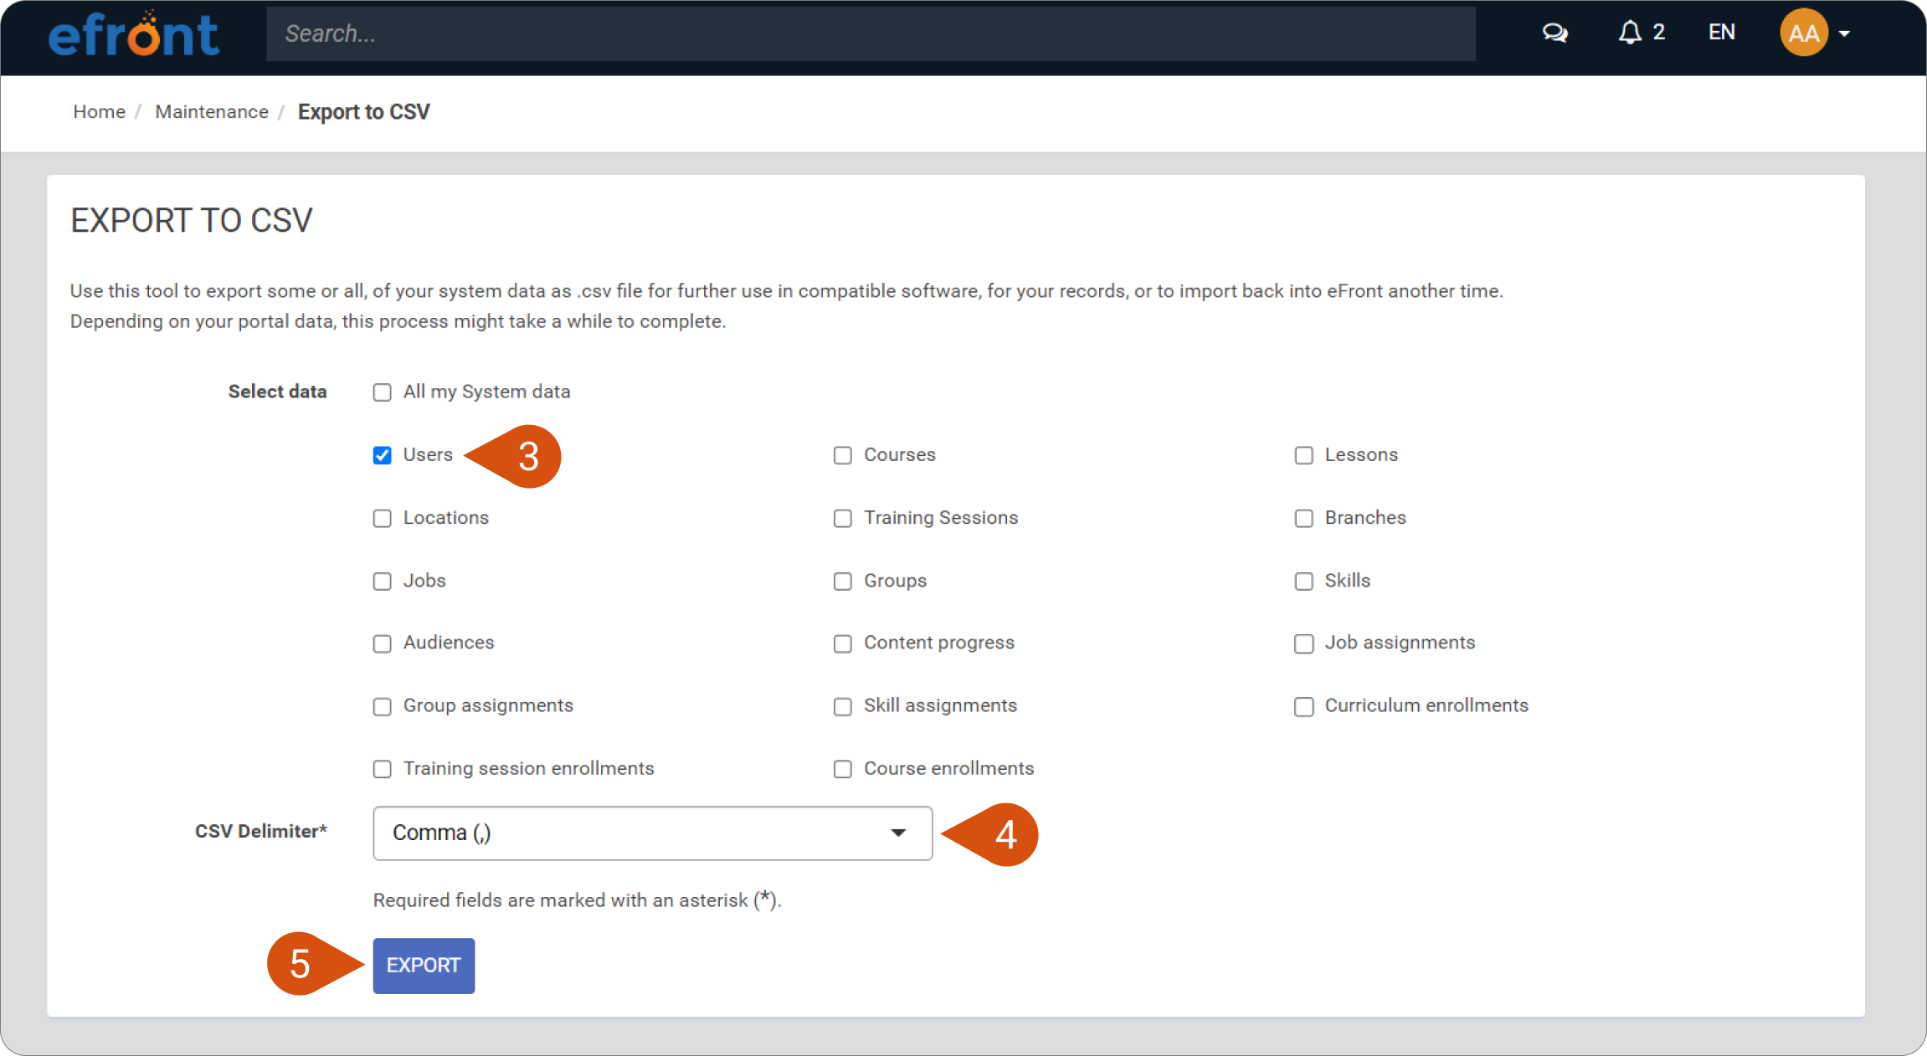Click the Export to CSV breadcrumb

click(364, 112)
